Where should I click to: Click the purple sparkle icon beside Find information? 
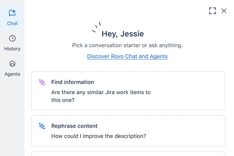coord(42,82)
